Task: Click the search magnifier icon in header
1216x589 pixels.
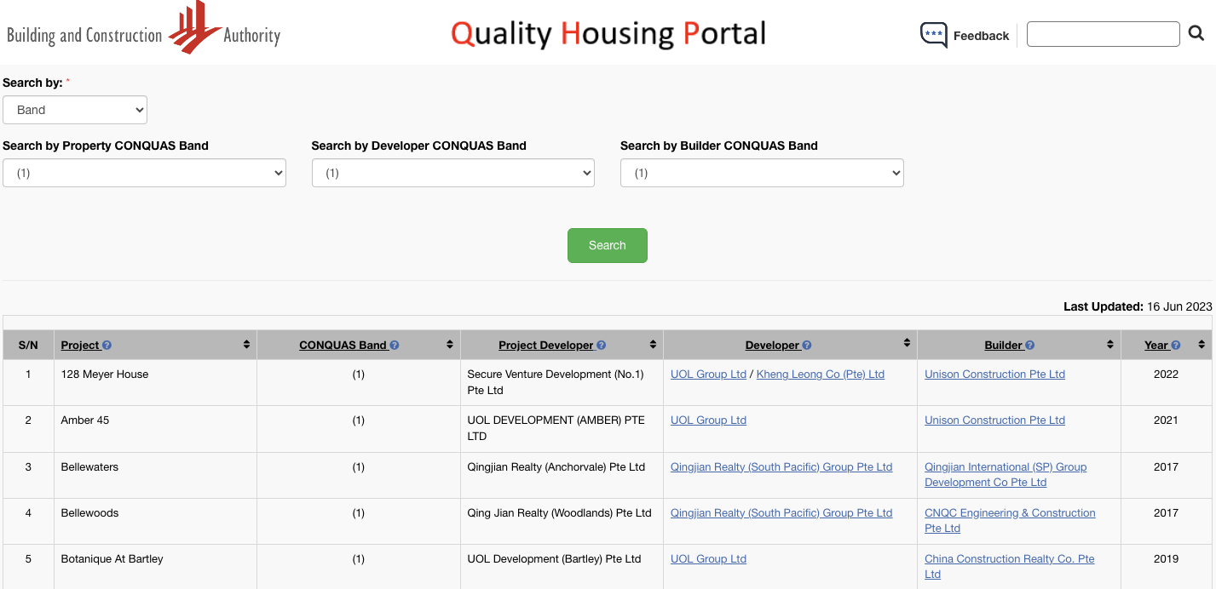Action: pos(1196,33)
